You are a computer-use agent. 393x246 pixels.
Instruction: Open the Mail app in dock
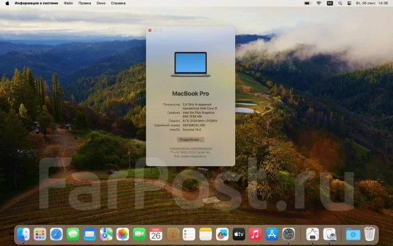[x=90, y=234]
